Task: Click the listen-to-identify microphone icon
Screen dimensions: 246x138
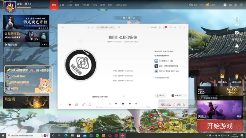Action: pos(119,27)
